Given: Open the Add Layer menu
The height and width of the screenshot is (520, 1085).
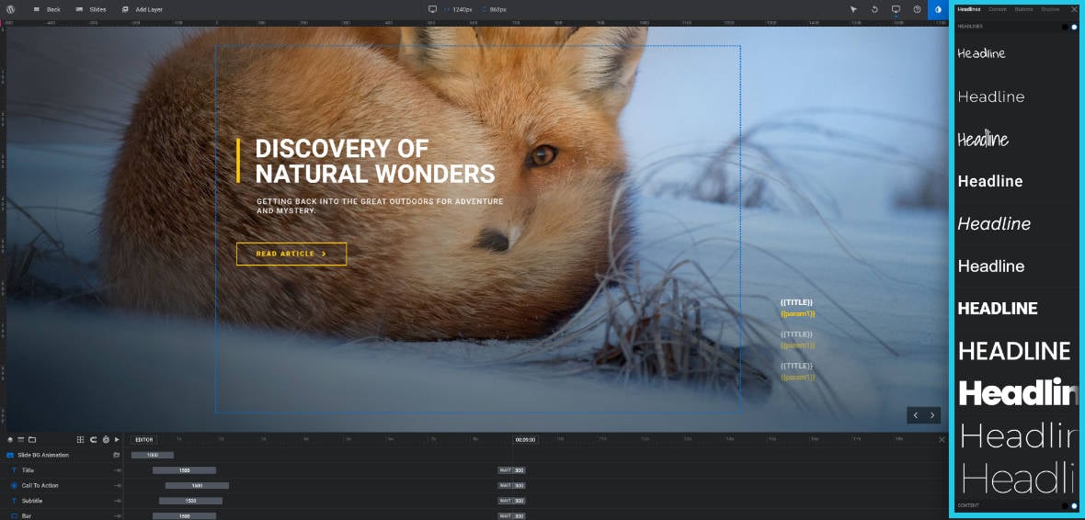Looking at the screenshot, I should tap(142, 10).
